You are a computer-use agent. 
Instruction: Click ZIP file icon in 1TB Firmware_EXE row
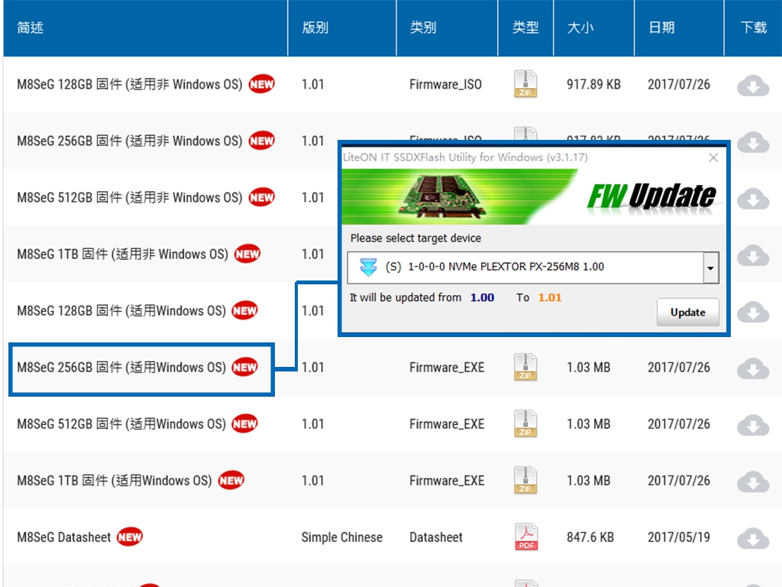coord(525,480)
